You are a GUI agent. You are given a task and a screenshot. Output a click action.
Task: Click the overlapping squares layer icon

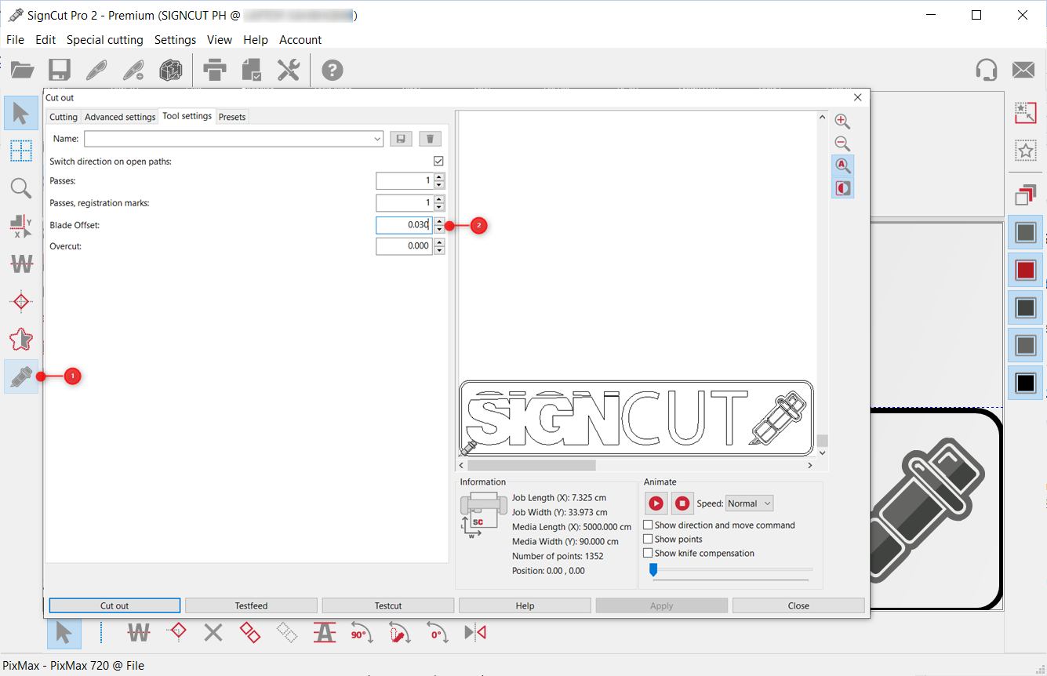click(x=1025, y=194)
